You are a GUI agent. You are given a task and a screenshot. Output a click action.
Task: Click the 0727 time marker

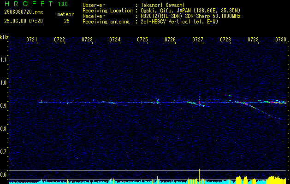click(x=197, y=40)
